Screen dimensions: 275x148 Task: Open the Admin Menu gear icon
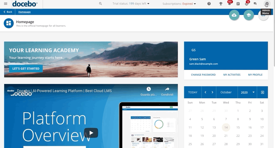(x=267, y=4)
